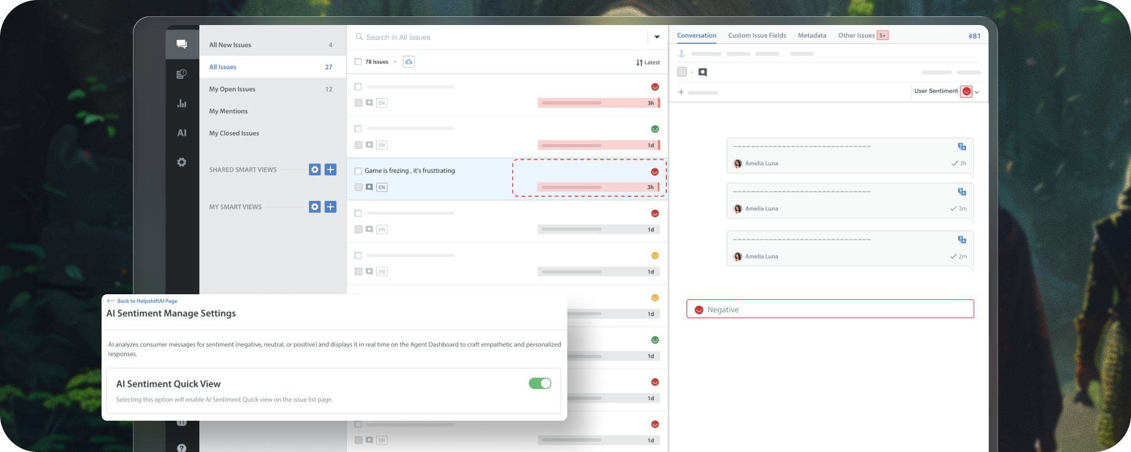Open the settings gear in sidebar
This screenshot has height=452, width=1131.
pos(182,162)
